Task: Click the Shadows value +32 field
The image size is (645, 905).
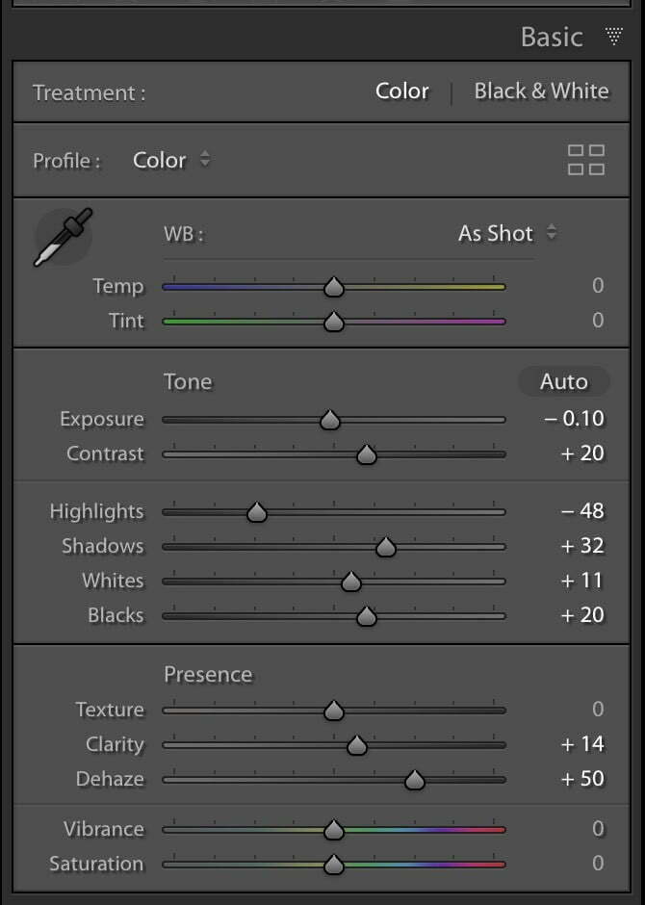Action: [x=582, y=546]
